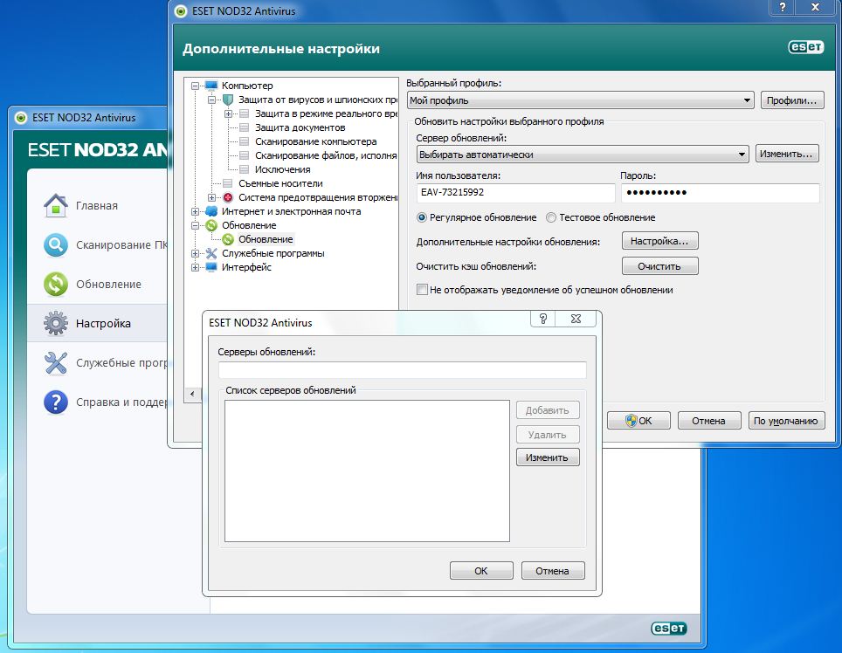Expand Интернет и электронная почта node
The image size is (842, 653).
click(x=195, y=211)
